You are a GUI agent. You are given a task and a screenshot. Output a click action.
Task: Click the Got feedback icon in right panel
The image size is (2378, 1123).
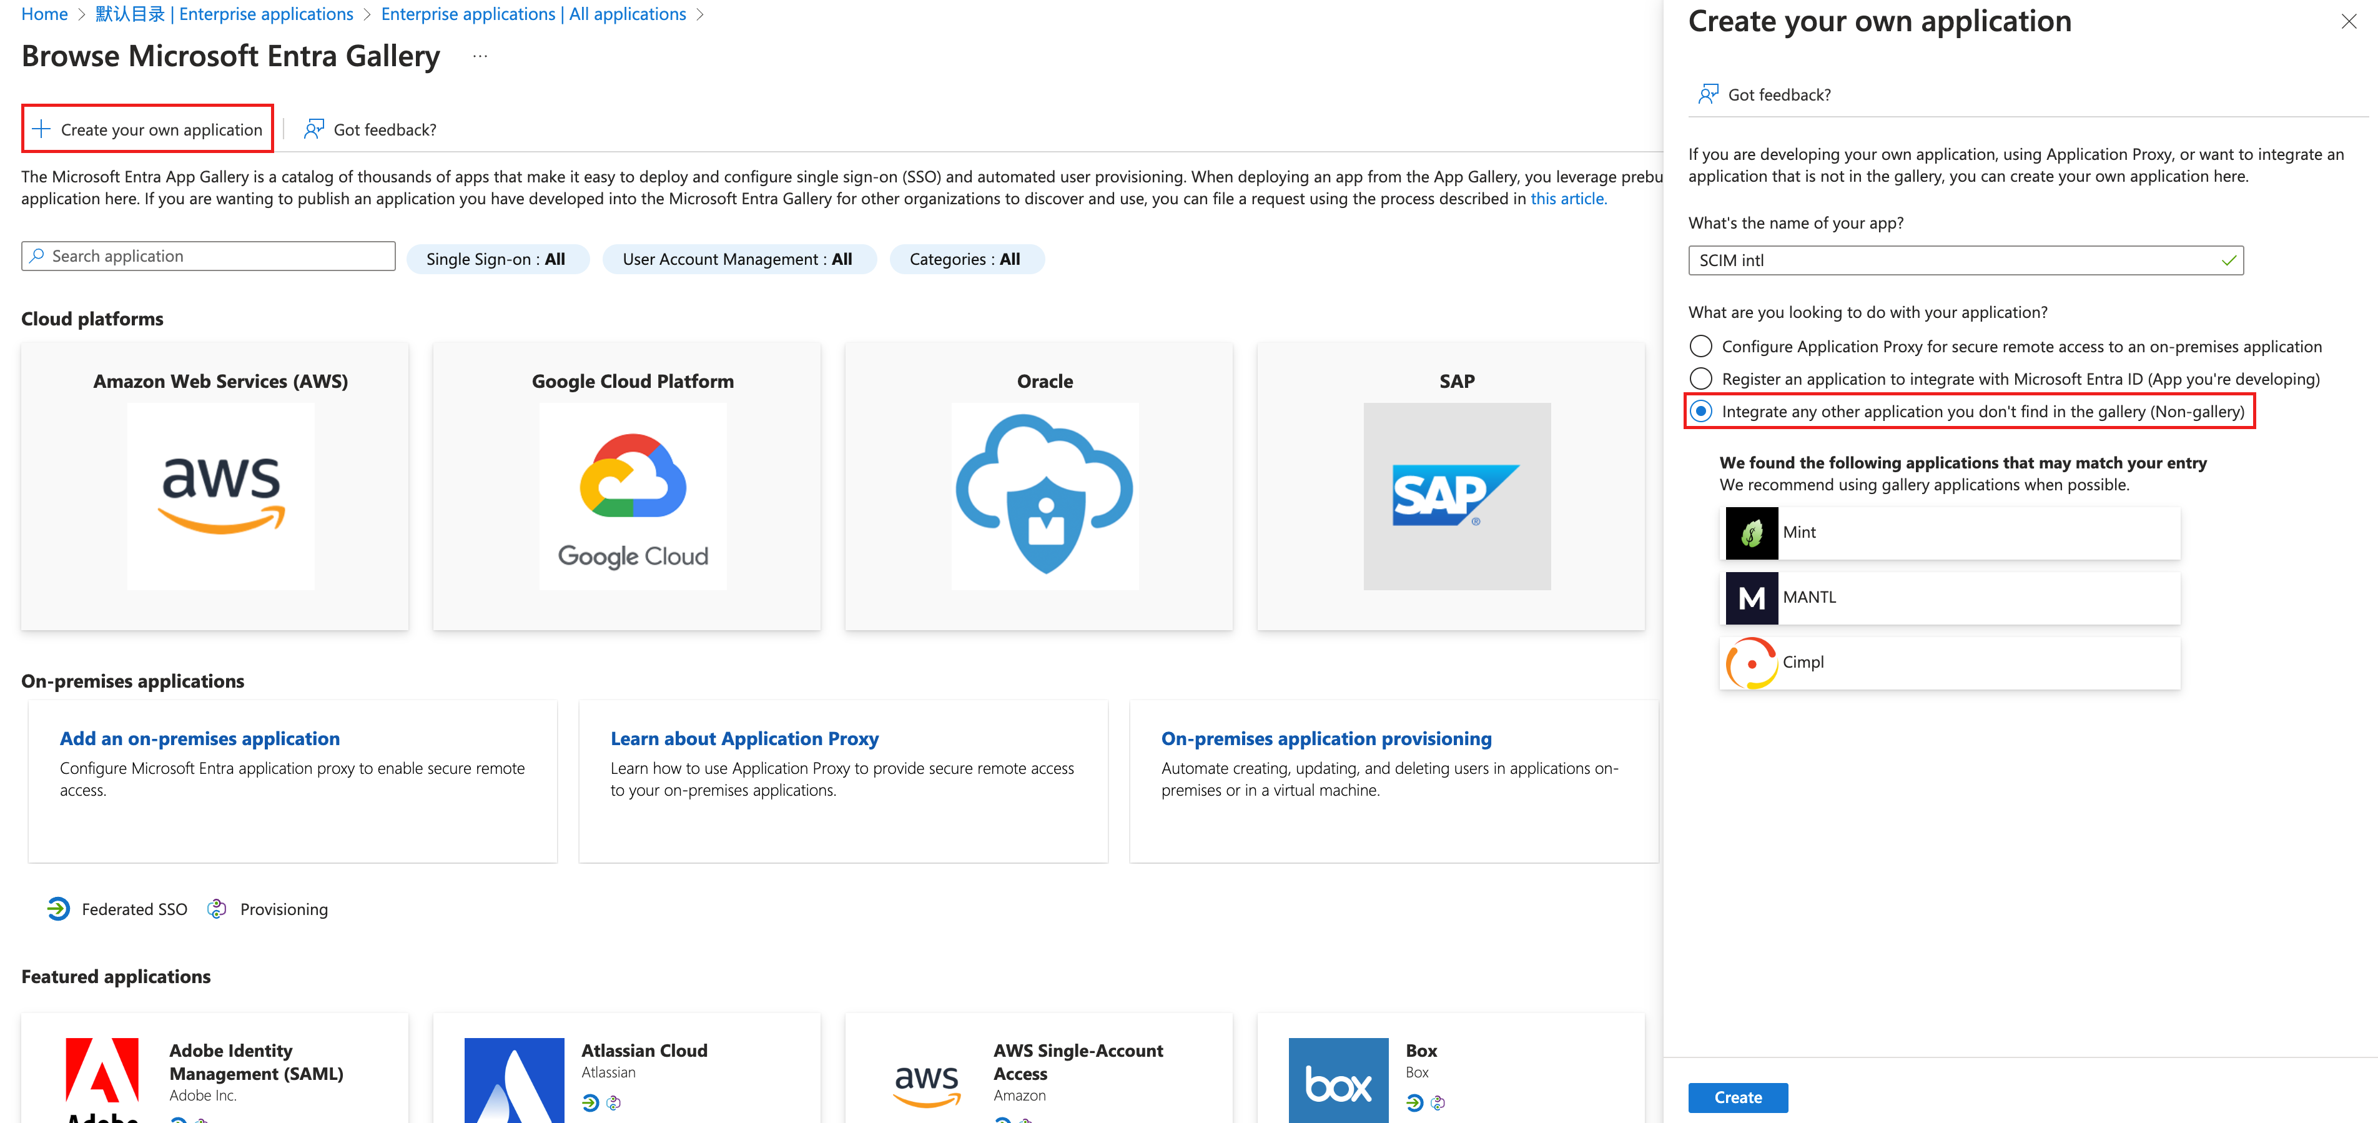(x=1708, y=94)
